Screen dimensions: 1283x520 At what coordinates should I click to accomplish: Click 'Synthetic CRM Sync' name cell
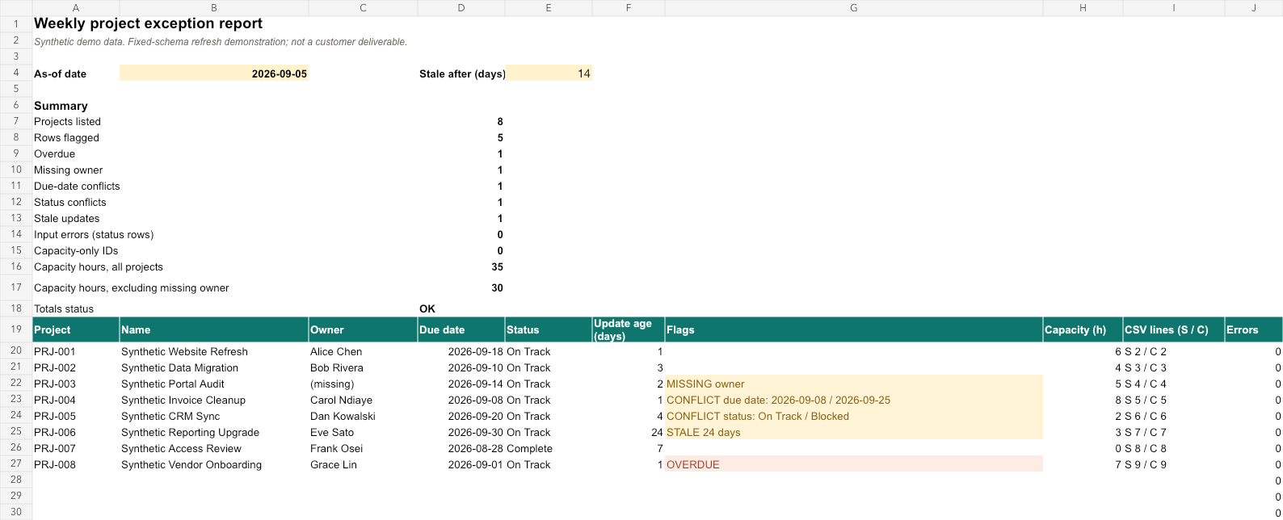coord(214,416)
